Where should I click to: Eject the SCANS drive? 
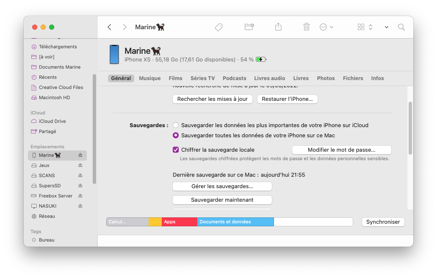point(80,175)
